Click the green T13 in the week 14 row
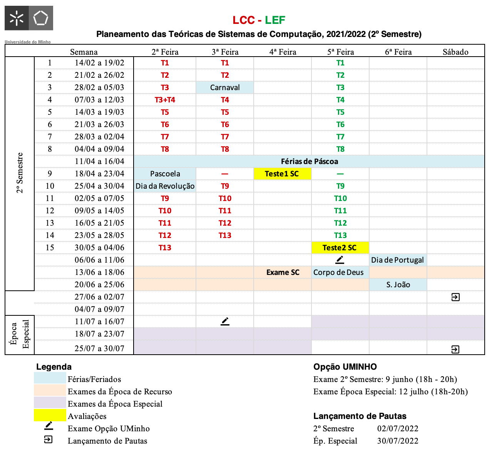 (340, 235)
